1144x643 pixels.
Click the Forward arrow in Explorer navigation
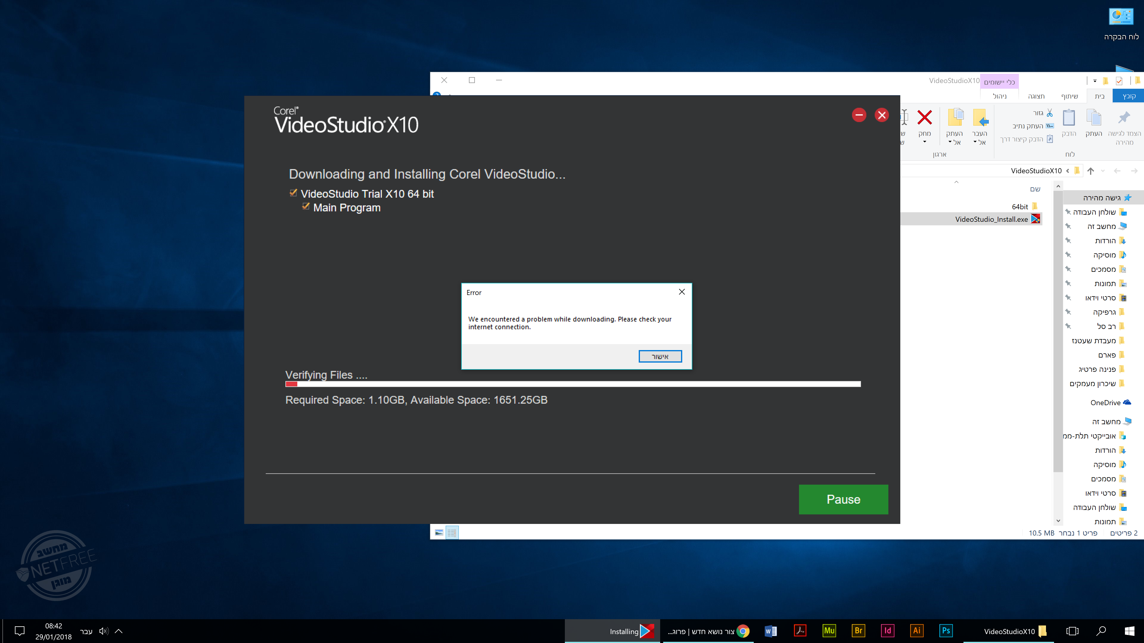point(1134,171)
